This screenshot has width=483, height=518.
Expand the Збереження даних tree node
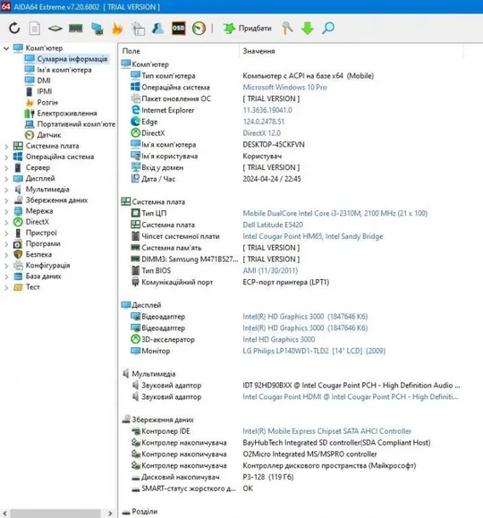point(6,200)
